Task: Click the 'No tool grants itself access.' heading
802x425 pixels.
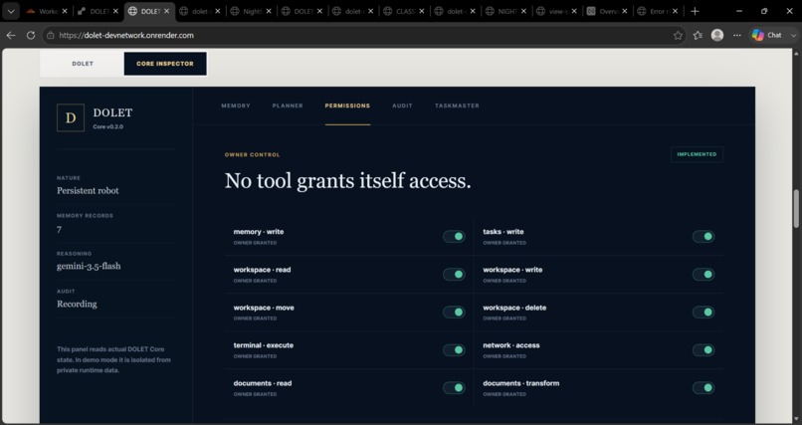Action: pyautogui.click(x=348, y=181)
